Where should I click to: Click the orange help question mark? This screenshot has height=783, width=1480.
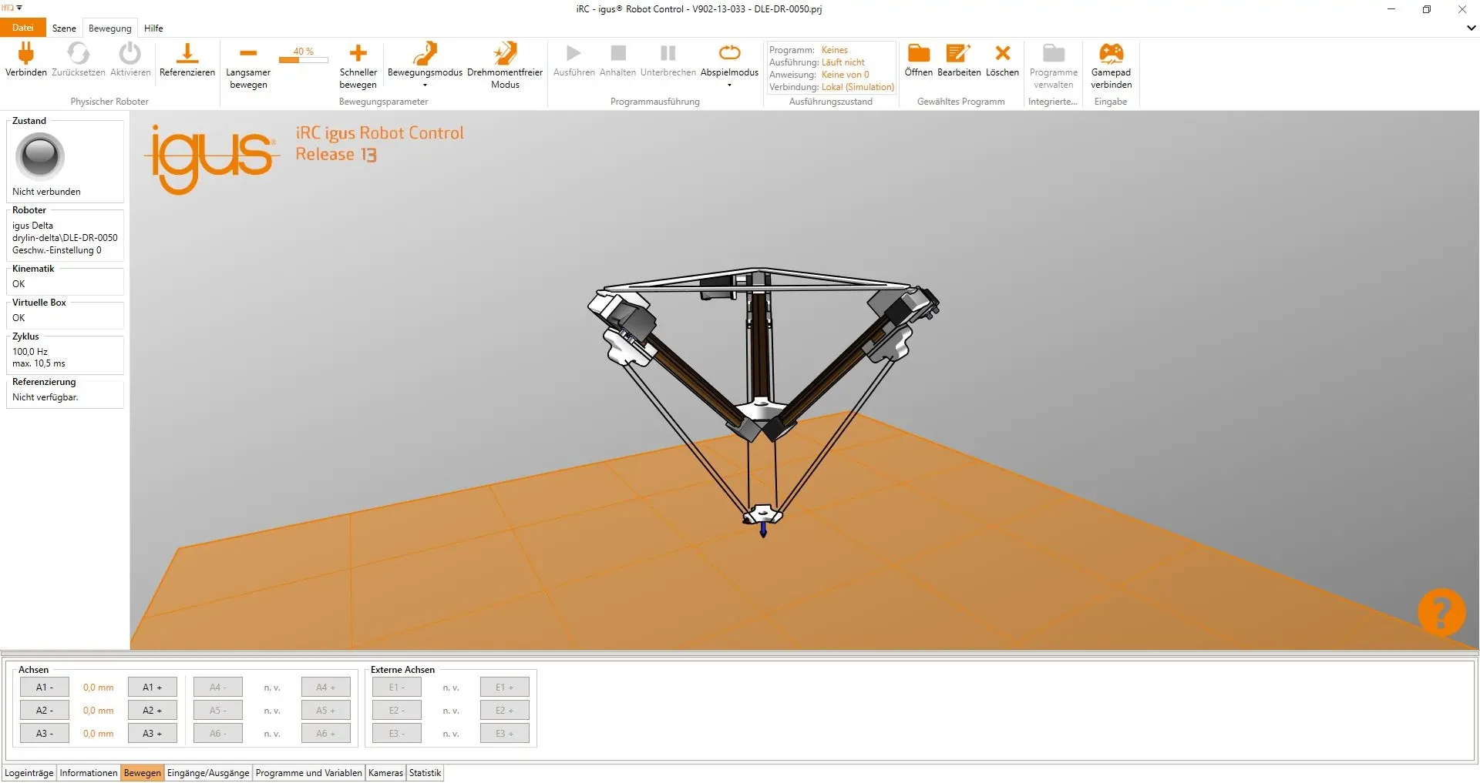(1441, 612)
